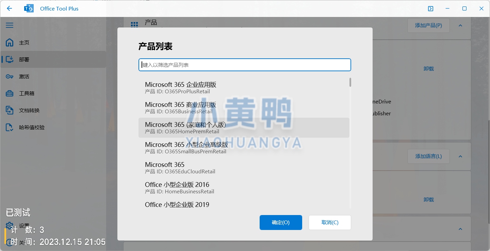
Task: Click the toolbox icon for 工具箱
Action: click(10, 93)
